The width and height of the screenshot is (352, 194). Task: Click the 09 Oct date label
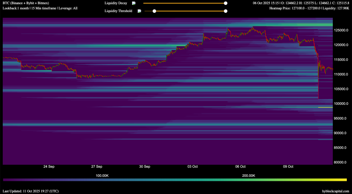click(x=288, y=166)
